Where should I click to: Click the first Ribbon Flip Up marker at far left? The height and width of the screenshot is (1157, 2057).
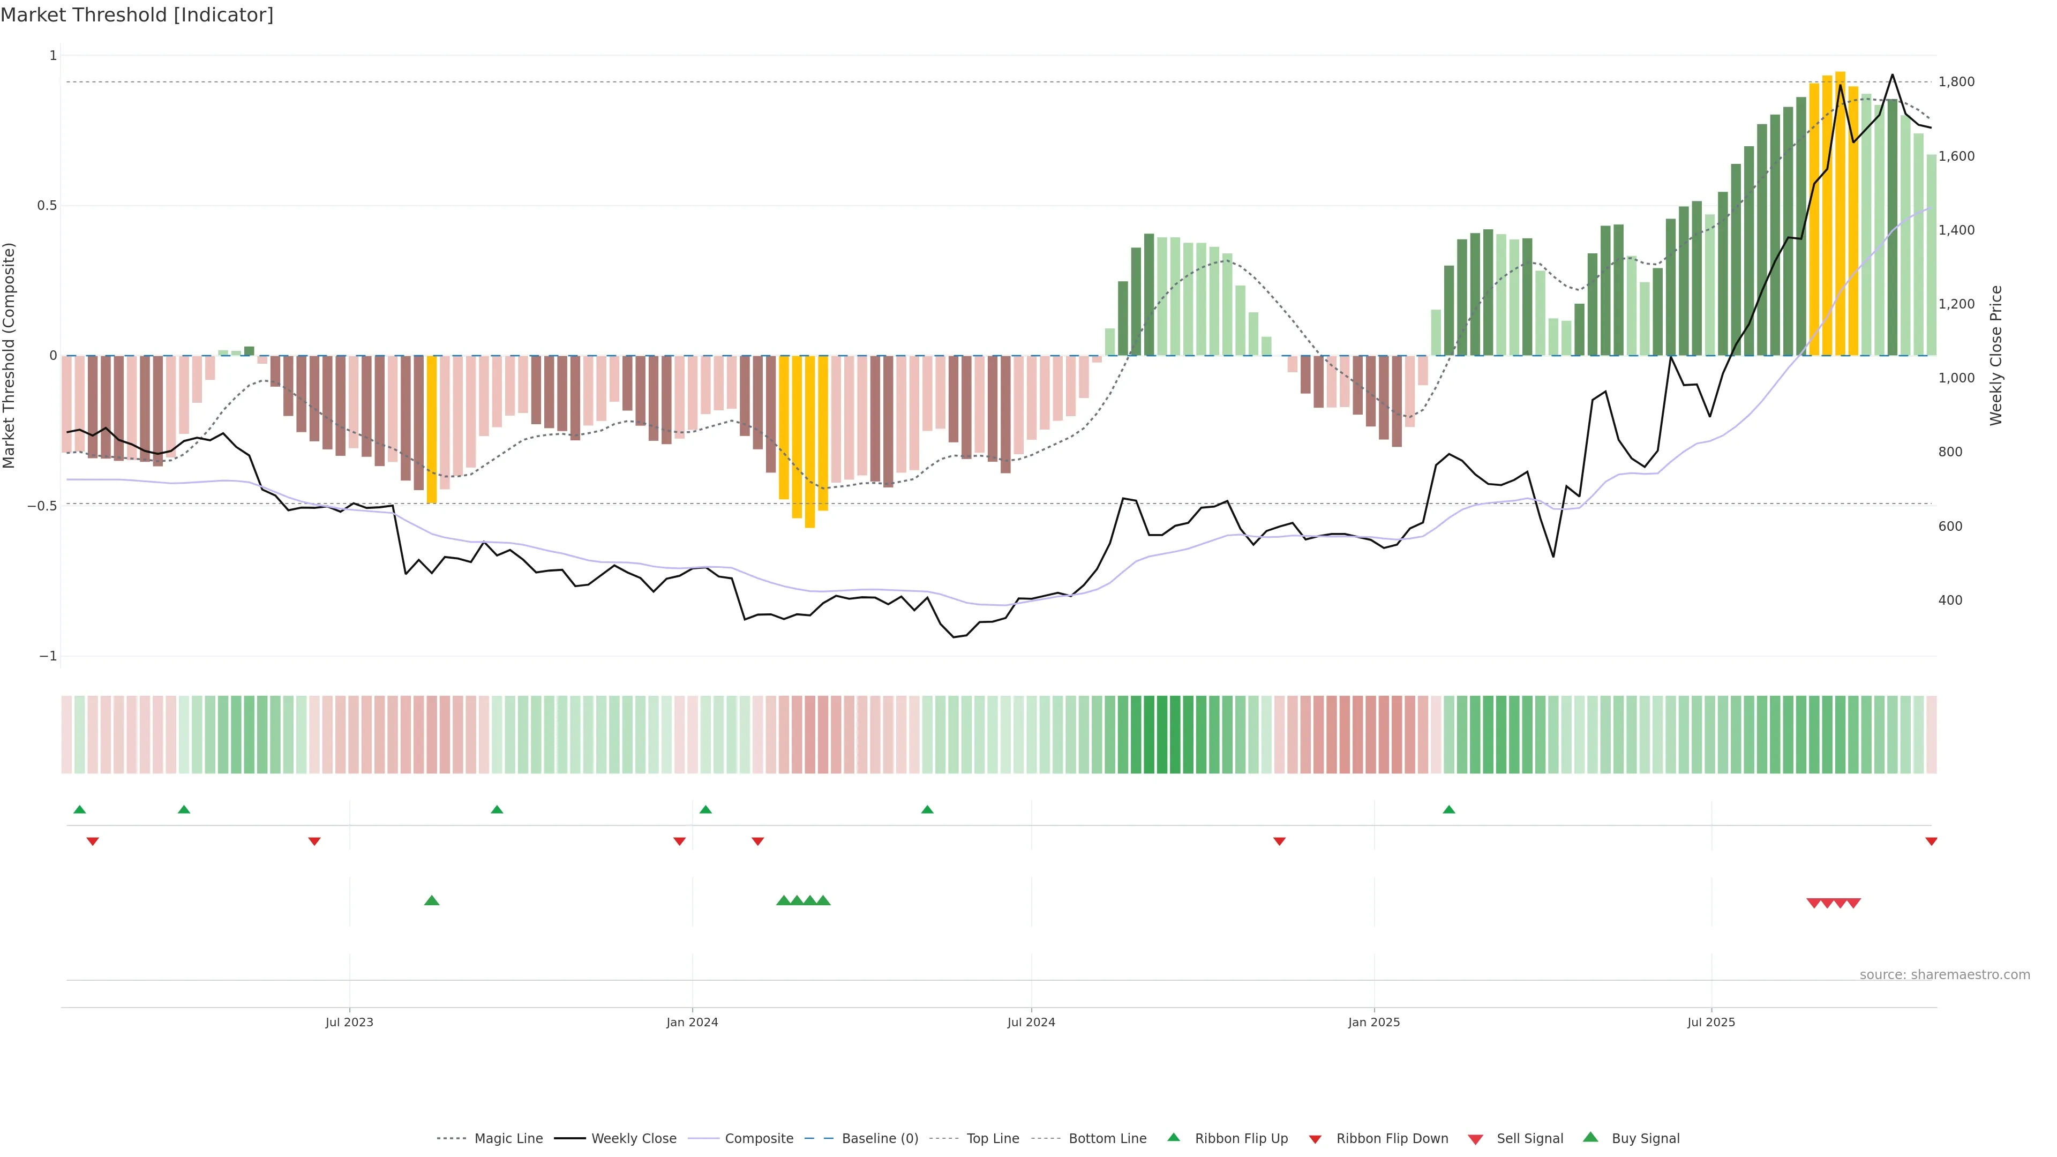(80, 810)
